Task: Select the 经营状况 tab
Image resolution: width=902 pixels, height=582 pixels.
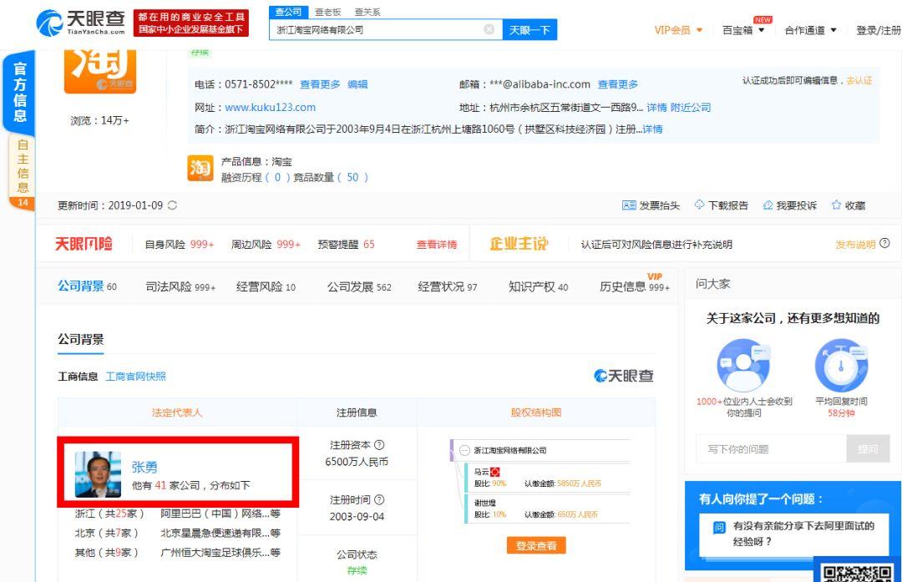Action: (447, 286)
